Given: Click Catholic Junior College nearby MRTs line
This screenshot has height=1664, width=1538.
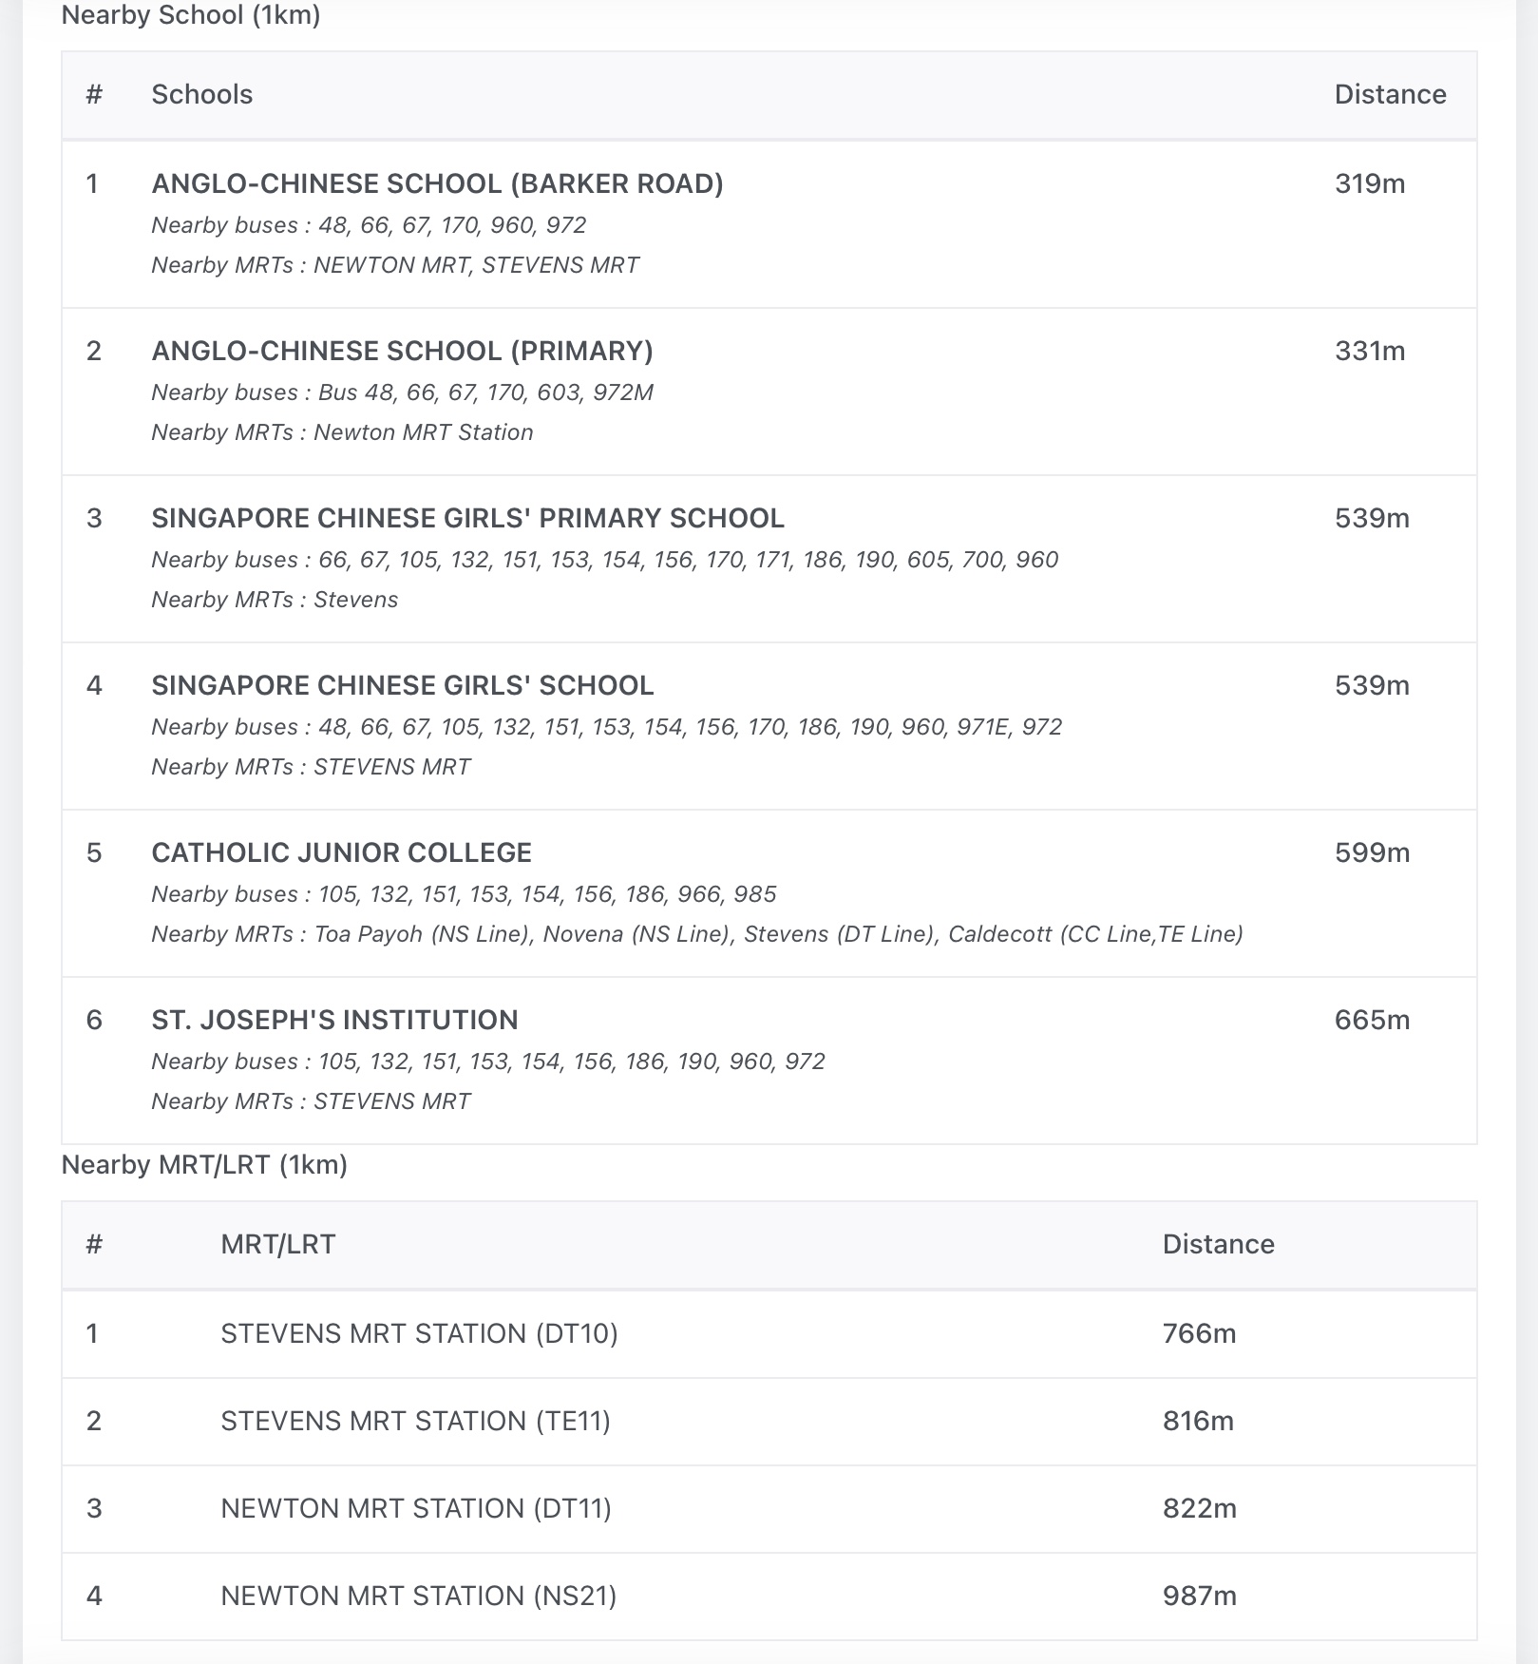Looking at the screenshot, I should coord(696,934).
